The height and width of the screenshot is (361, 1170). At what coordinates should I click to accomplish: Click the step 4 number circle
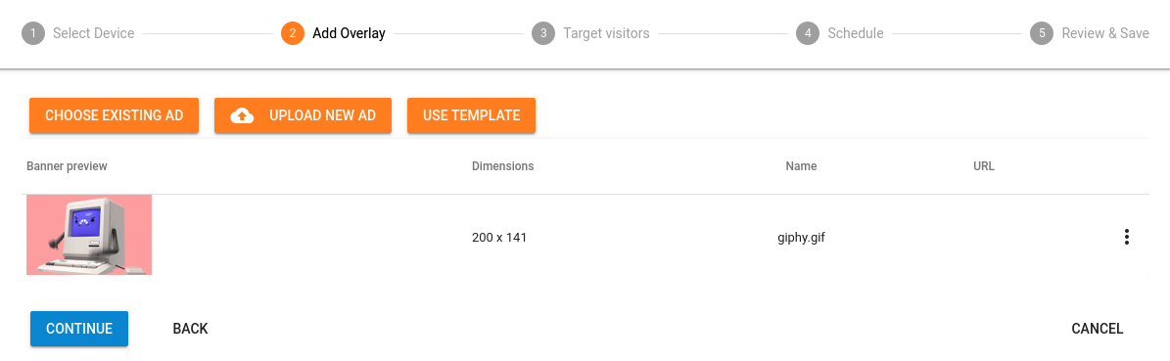pyautogui.click(x=808, y=33)
